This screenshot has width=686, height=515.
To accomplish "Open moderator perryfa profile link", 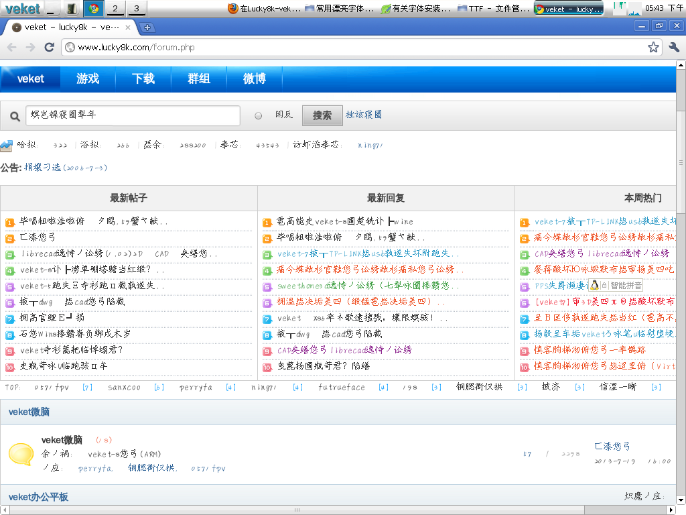I will pos(95,469).
